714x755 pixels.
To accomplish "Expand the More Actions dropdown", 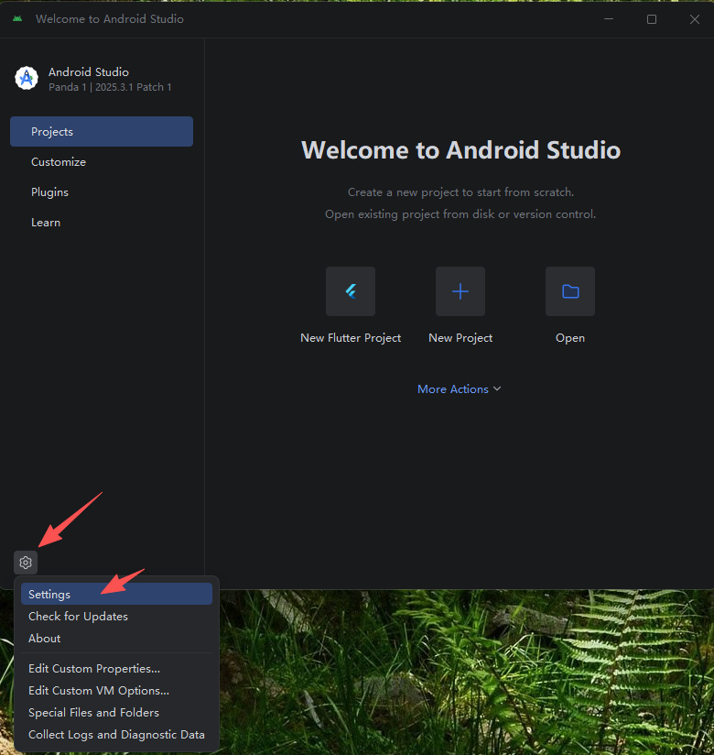I will click(459, 389).
